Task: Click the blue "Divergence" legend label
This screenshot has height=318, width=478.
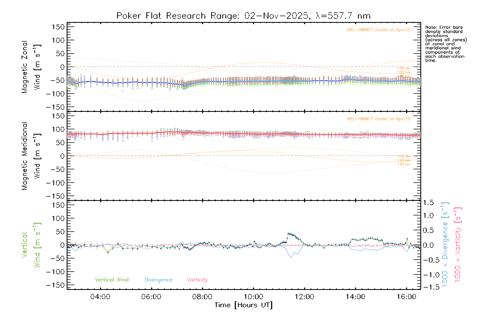Action: (x=159, y=280)
